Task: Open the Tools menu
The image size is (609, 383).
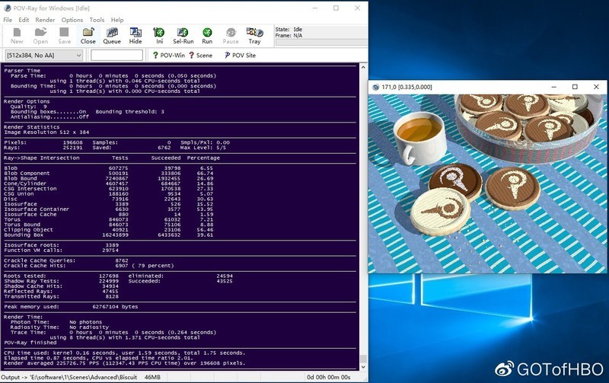Action: [97, 20]
